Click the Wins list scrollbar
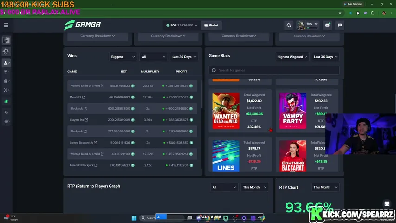The image size is (396, 223). pos(201,94)
